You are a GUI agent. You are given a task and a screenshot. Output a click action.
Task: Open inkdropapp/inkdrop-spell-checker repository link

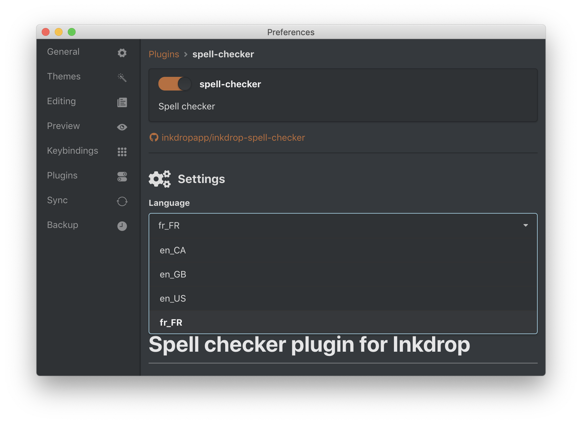click(233, 137)
